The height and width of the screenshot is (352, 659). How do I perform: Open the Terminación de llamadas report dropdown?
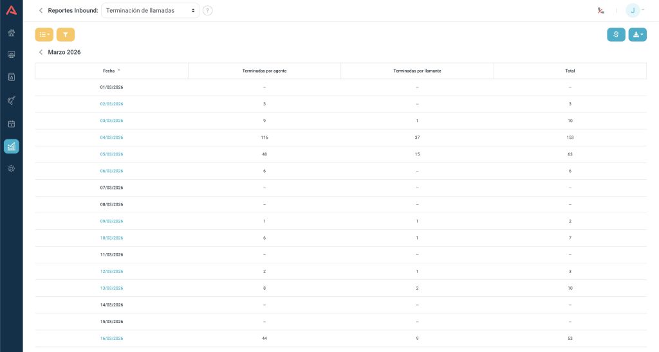coord(151,10)
